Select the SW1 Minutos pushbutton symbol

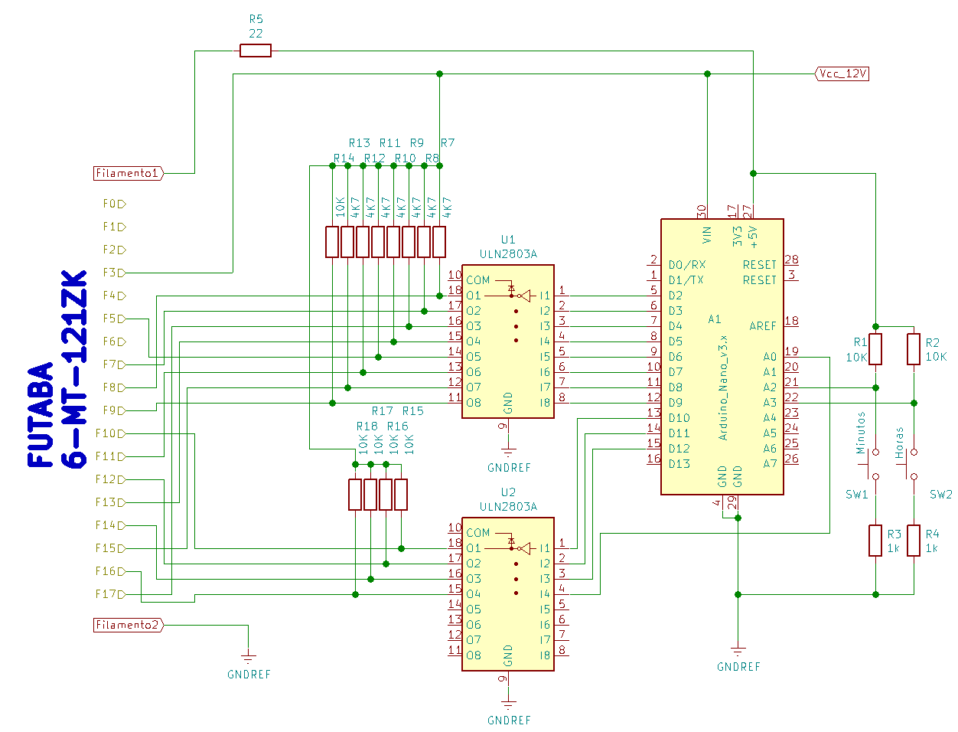[x=872, y=464]
